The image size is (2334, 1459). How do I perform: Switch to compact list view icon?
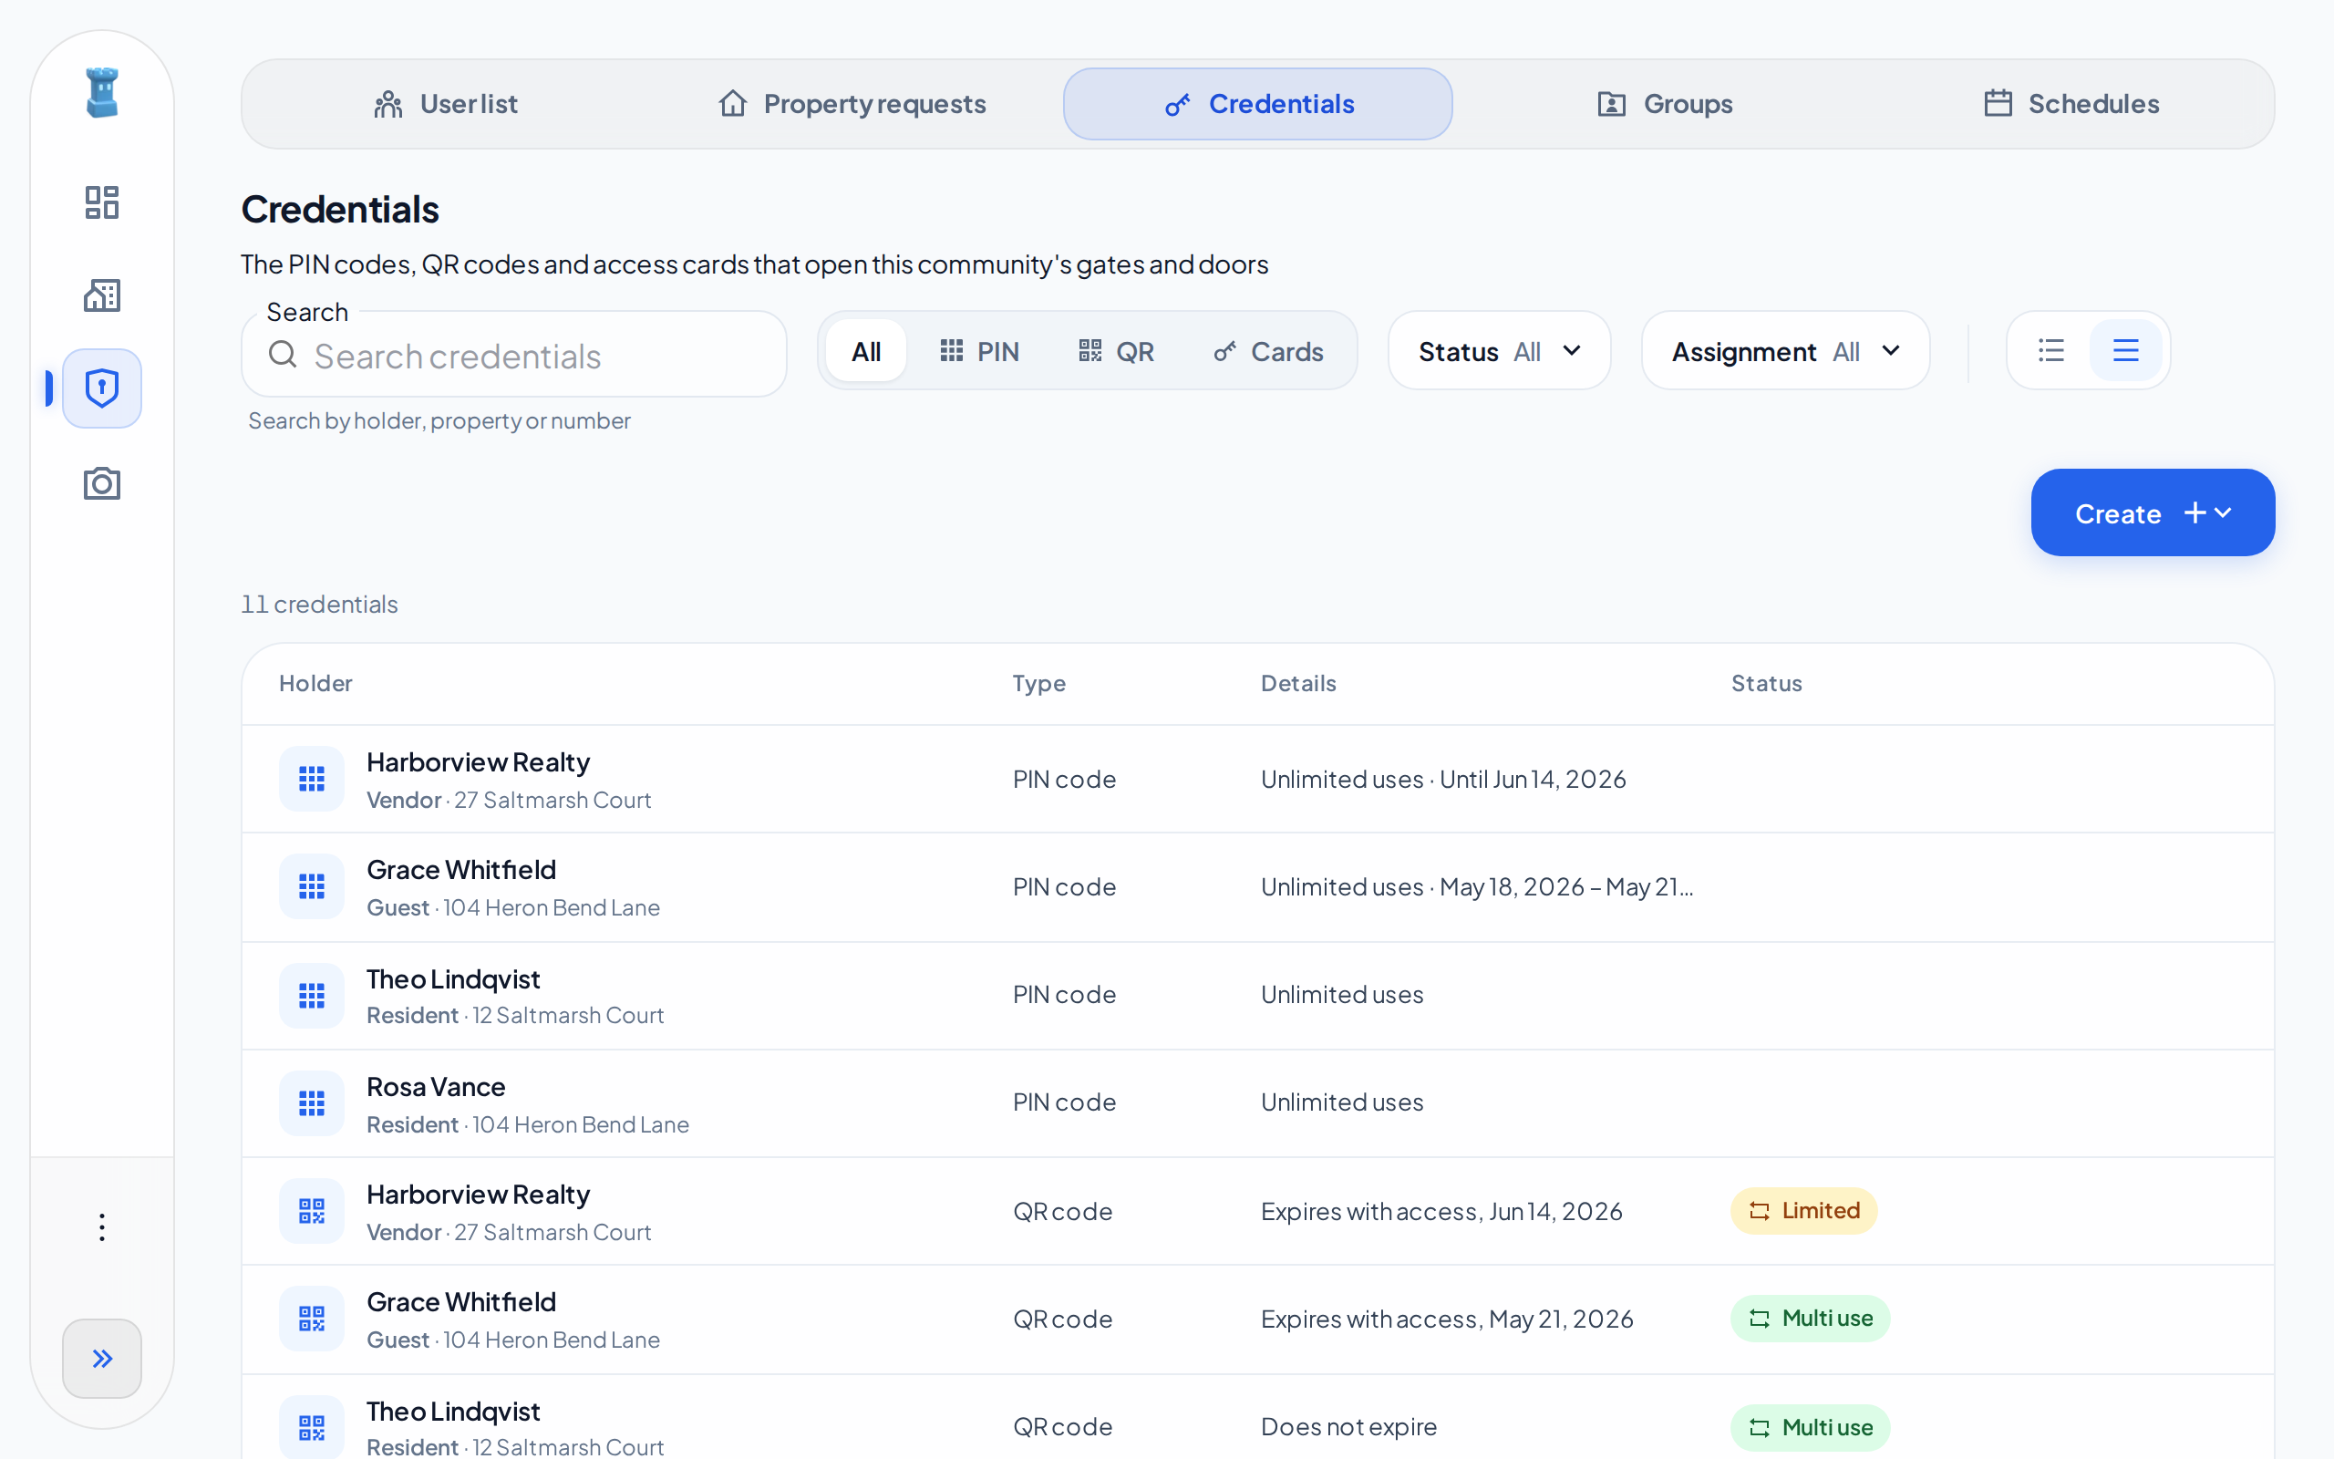pyautogui.click(x=2051, y=350)
